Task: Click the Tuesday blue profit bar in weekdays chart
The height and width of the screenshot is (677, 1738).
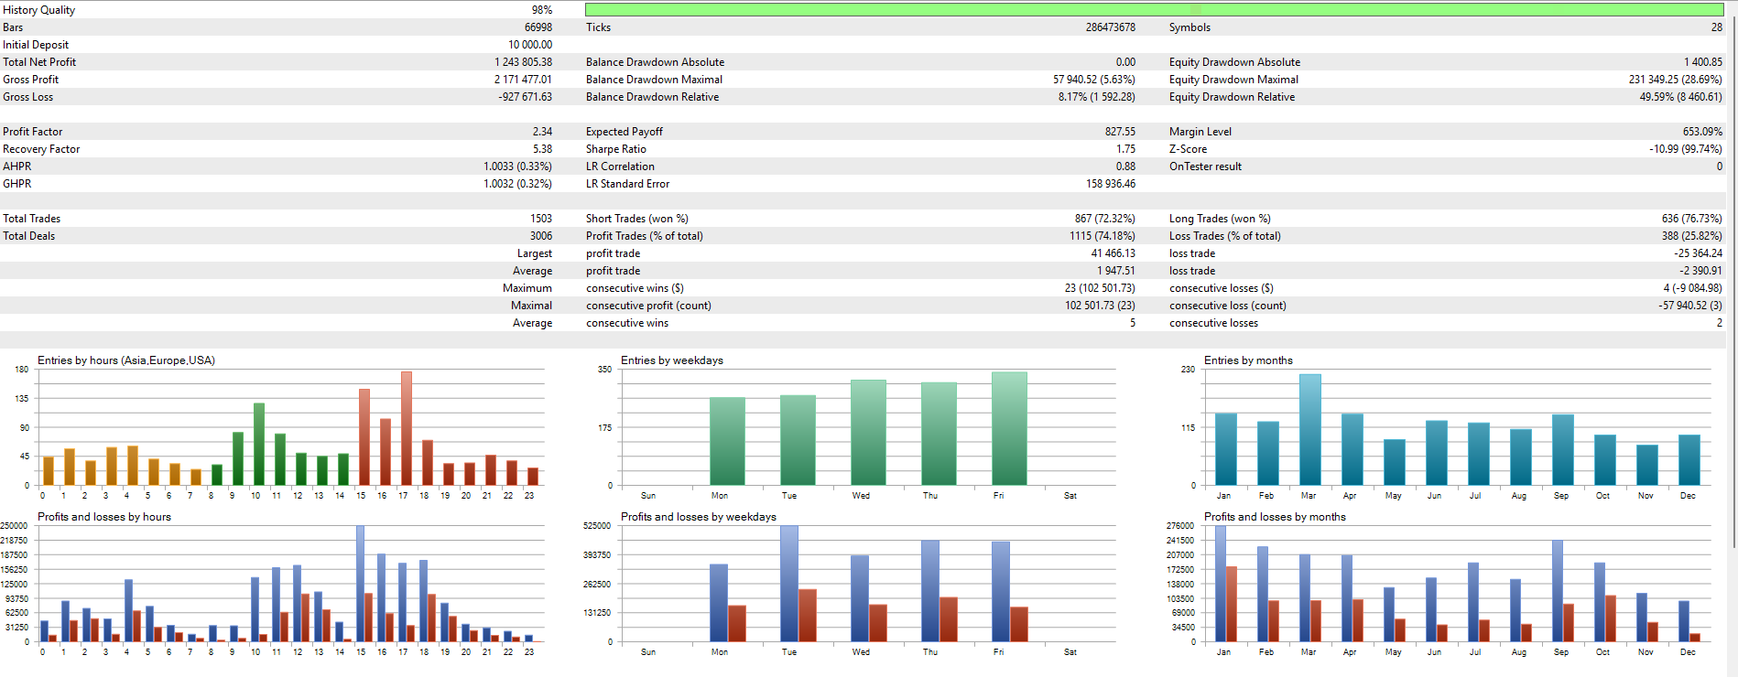Action: click(788, 586)
